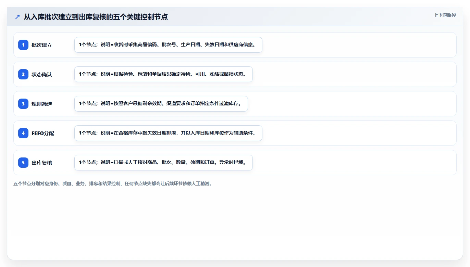Open the description box about 按失效日期排序
This screenshot has height=267, width=470.
168,133
